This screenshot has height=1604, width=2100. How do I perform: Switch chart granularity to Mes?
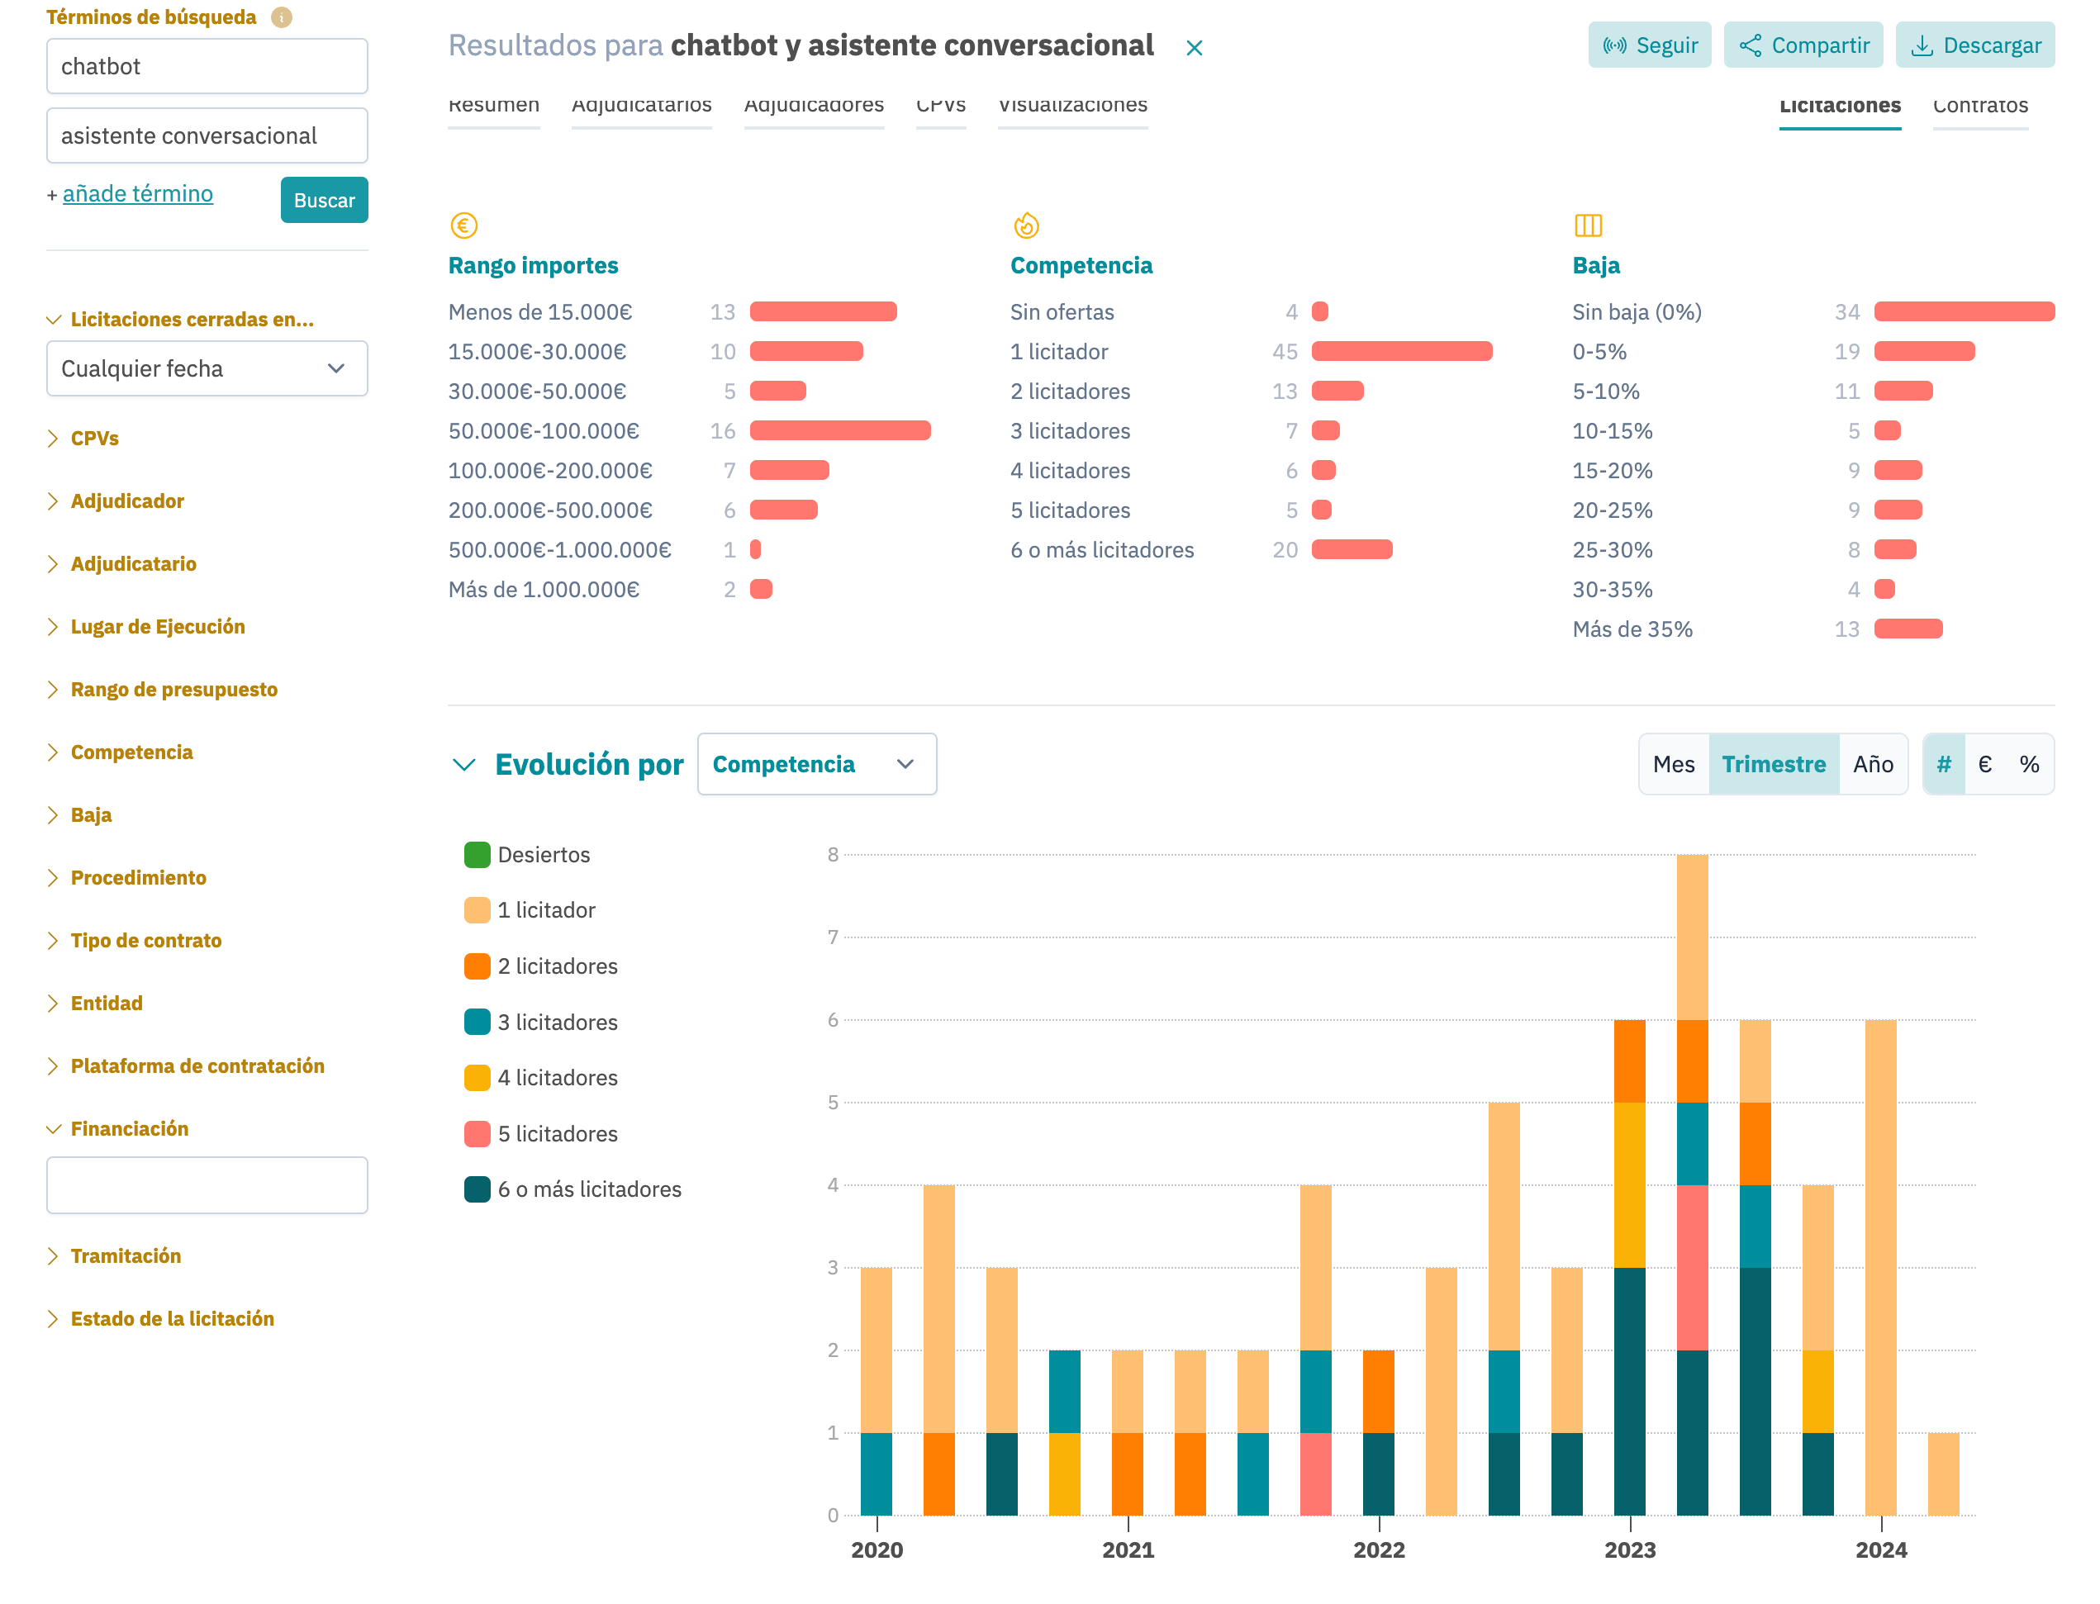click(1673, 764)
